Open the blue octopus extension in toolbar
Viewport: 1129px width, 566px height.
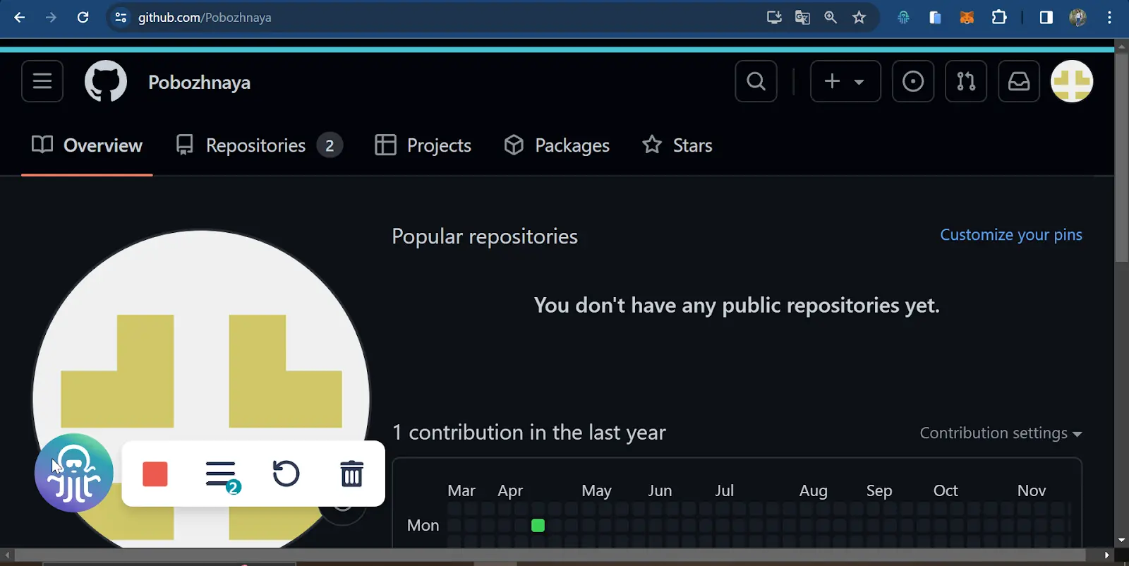[903, 18]
